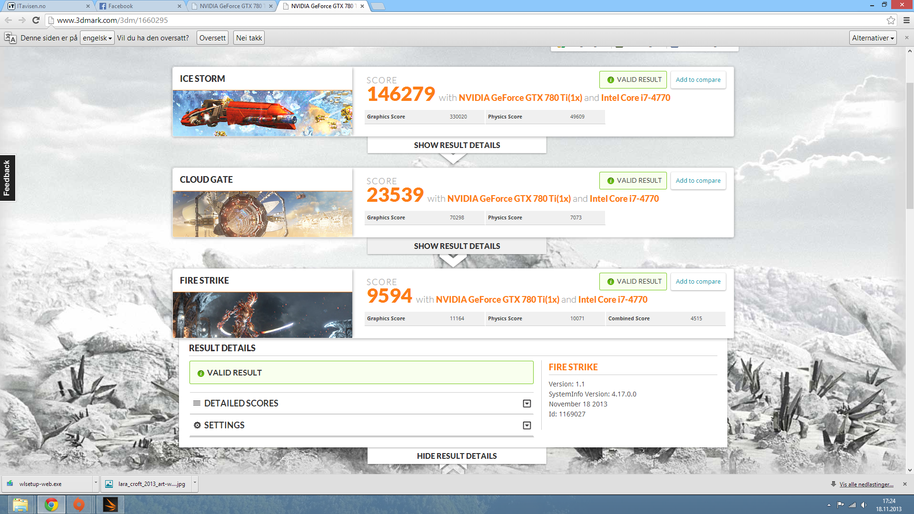Open the wlsetup-web.exe download options arrow
Viewport: 914px width, 514px height.
point(96,484)
